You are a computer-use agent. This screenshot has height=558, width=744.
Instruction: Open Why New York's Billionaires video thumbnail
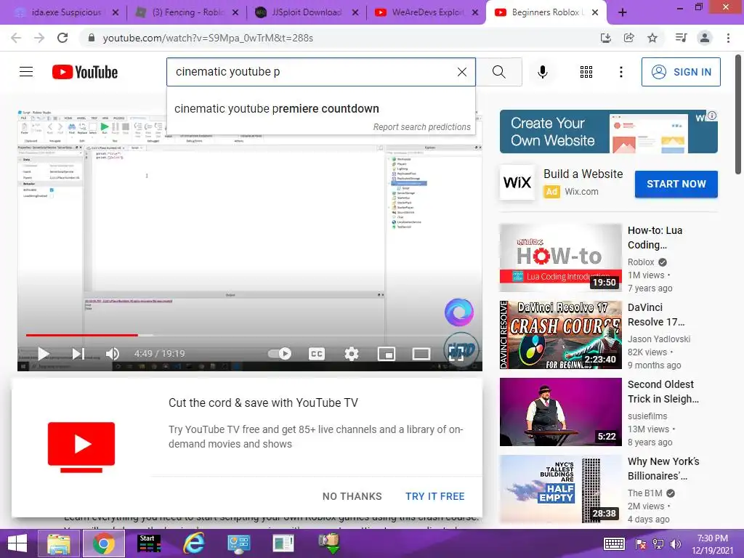[x=560, y=489]
